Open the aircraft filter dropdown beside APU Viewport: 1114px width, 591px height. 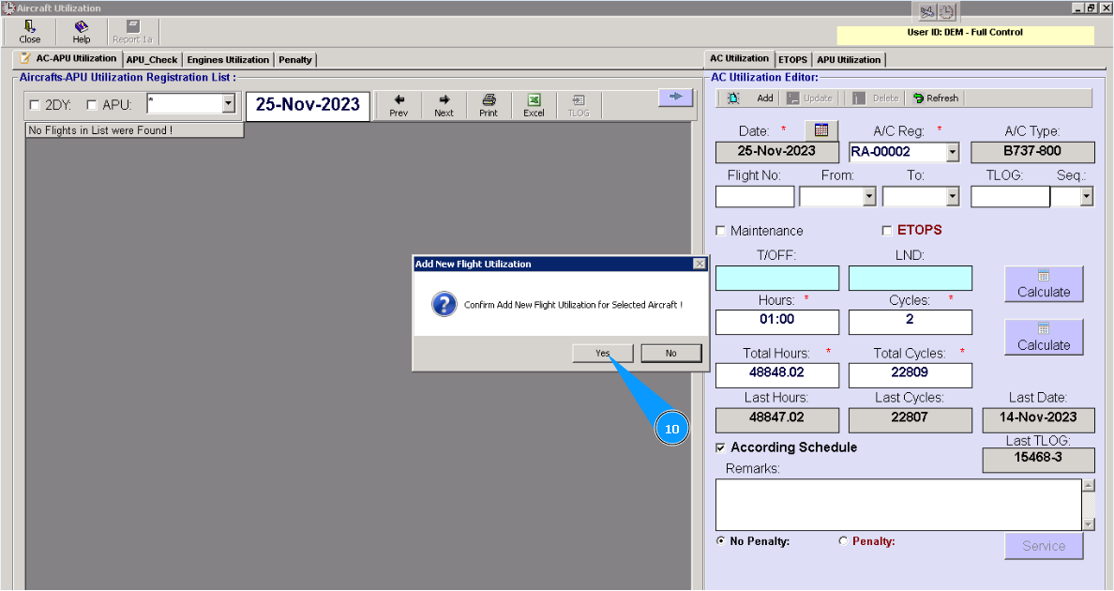(228, 104)
